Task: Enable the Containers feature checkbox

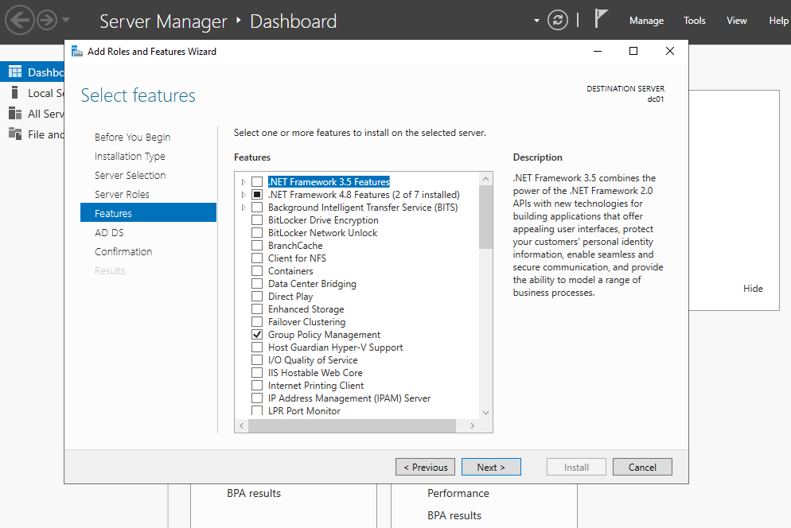Action: click(257, 271)
